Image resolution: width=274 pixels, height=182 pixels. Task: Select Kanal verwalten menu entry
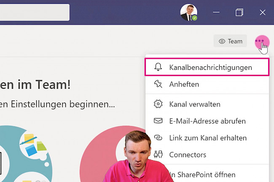[x=207, y=104]
